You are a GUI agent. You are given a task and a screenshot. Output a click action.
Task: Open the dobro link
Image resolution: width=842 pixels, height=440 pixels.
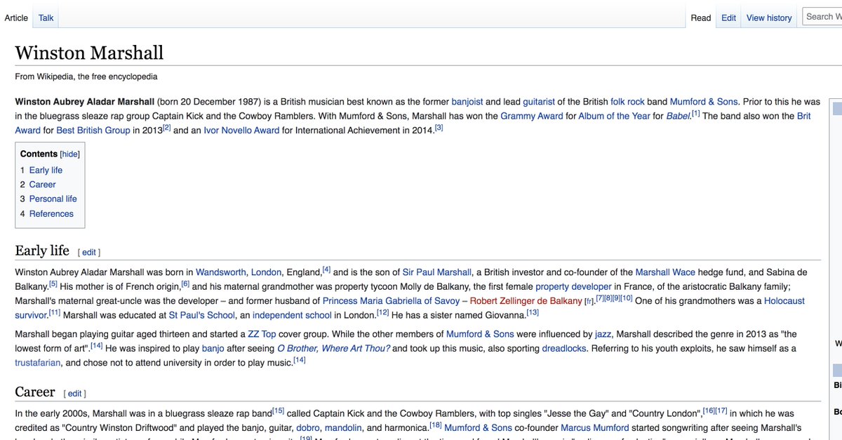(307, 427)
